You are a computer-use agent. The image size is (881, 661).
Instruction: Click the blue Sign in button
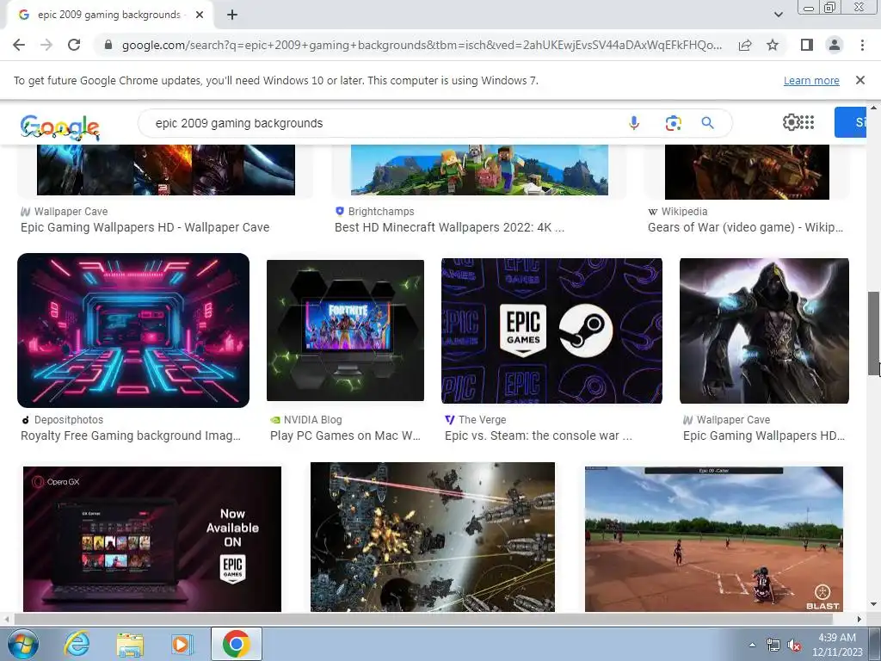coord(851,122)
